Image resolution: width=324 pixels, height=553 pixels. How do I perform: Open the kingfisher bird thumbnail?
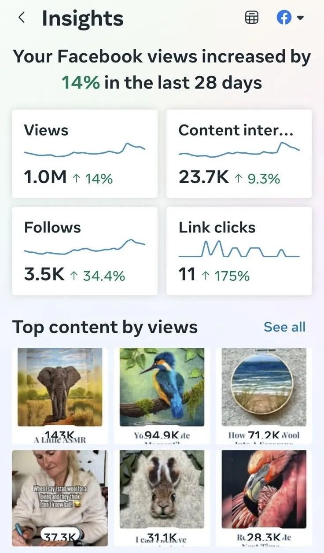(x=162, y=396)
